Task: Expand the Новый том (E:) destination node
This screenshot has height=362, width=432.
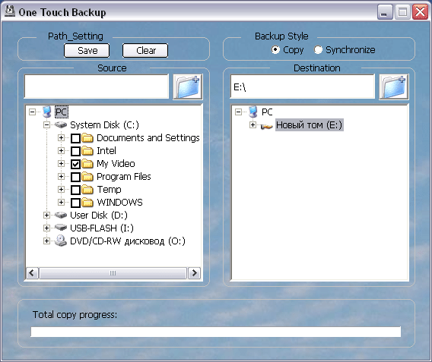Action: (x=253, y=124)
